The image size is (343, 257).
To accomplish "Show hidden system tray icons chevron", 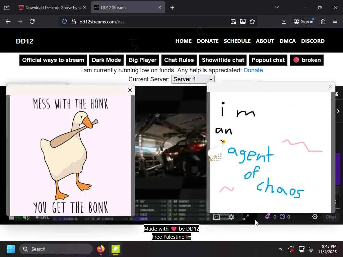I will point(280,249).
